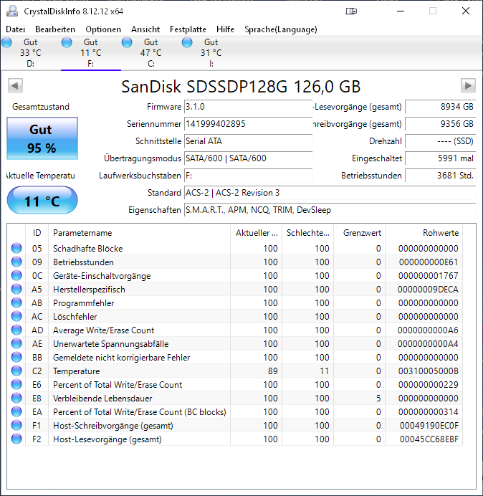Image resolution: width=483 pixels, height=496 pixels.
Task: Click status orb of Host-Schreibvorgänge row
Action: tap(16, 425)
